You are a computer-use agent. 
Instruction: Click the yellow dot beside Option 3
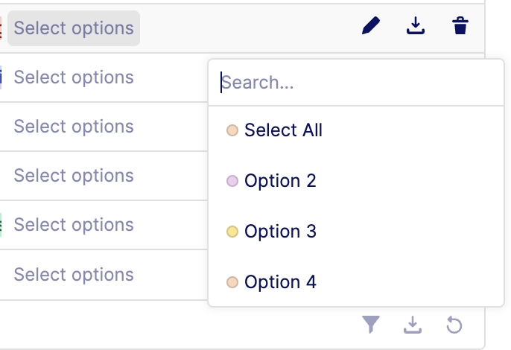[232, 232]
